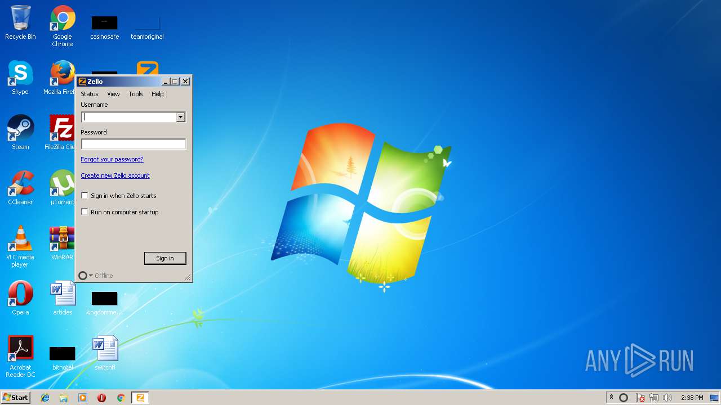The height and width of the screenshot is (405, 721).
Task: Expand the Username dropdown list
Action: point(180,117)
